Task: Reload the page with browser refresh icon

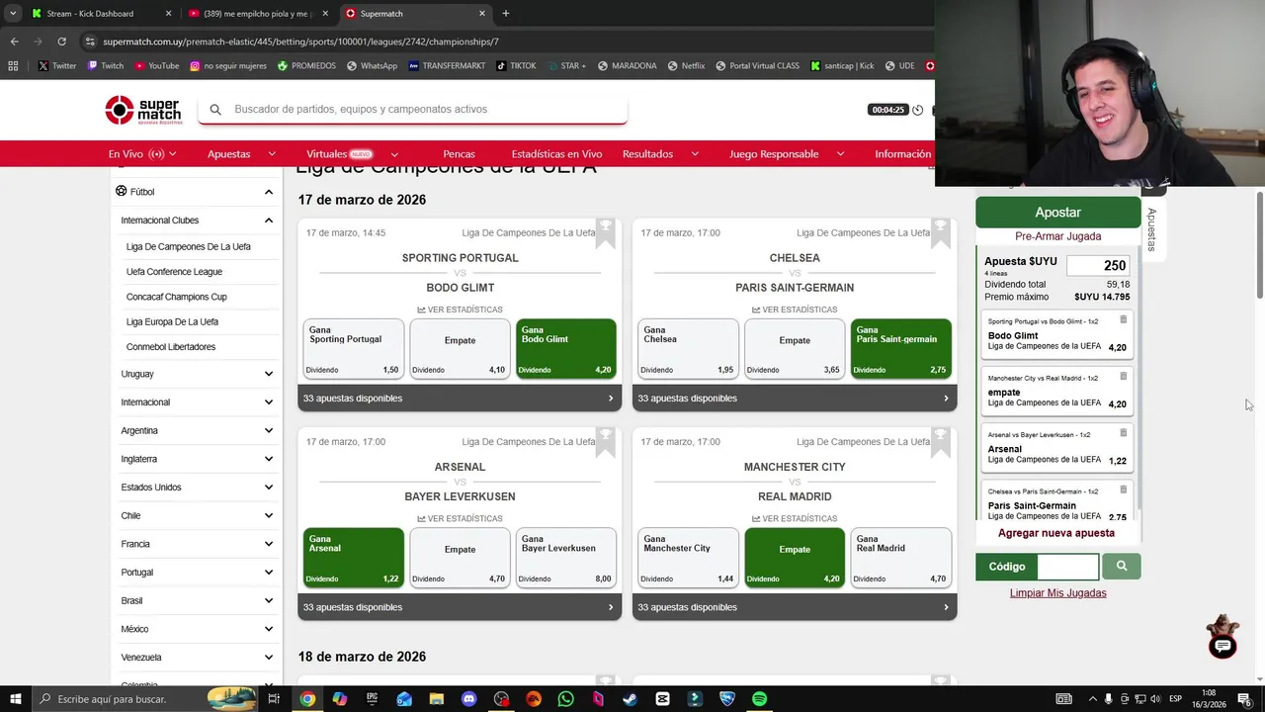Action: click(61, 42)
